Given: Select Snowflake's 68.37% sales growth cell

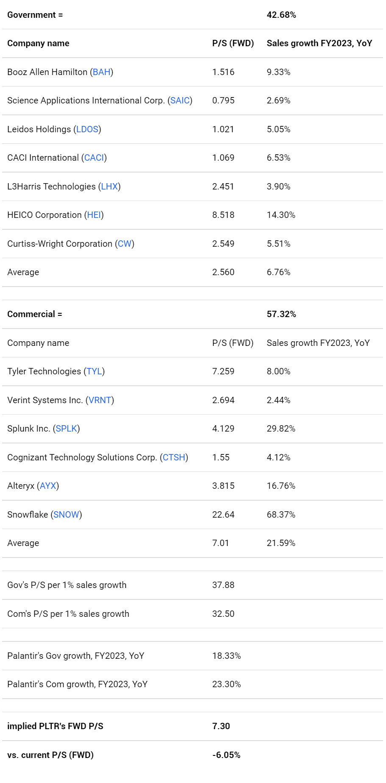Looking at the screenshot, I should 281,515.
